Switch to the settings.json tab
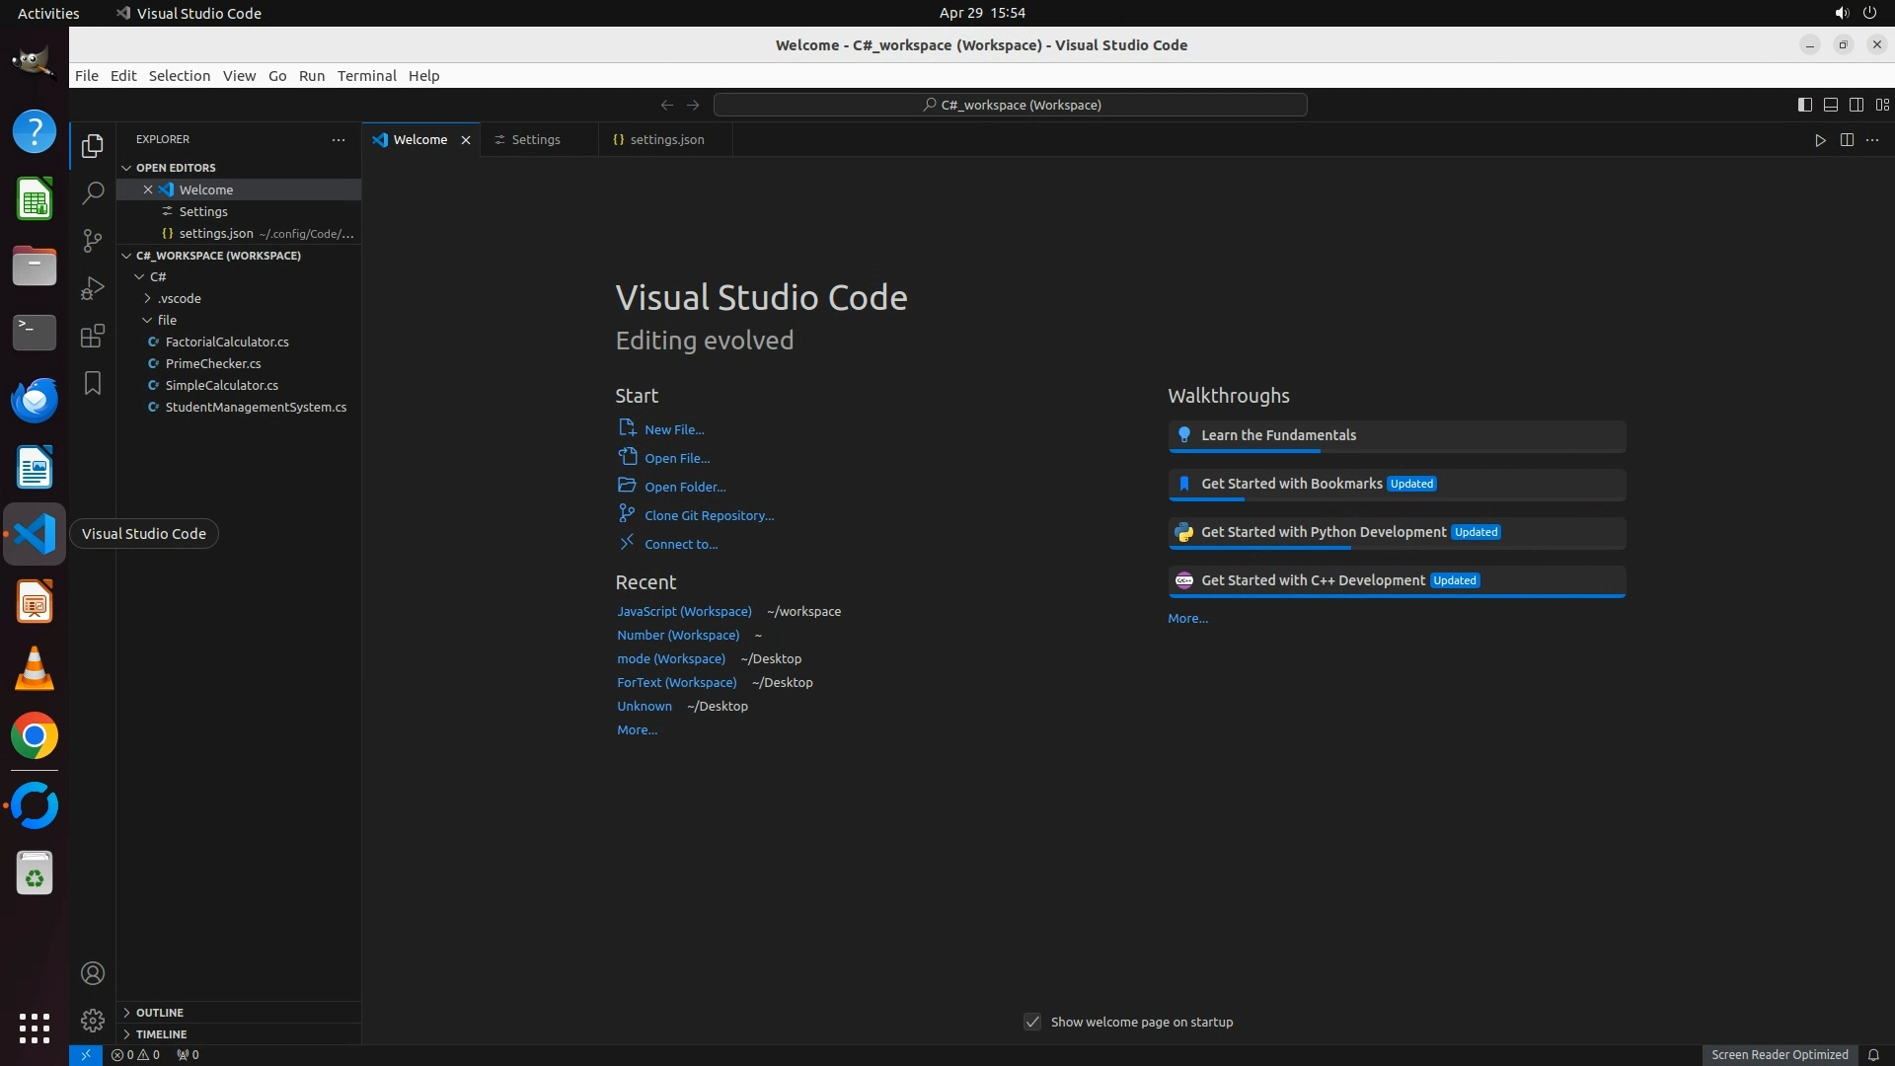Screen dimensions: 1895x1066 click(x=666, y=140)
